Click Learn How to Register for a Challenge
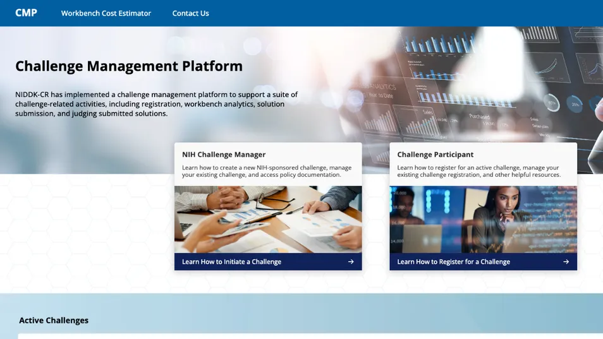 pyautogui.click(x=453, y=261)
